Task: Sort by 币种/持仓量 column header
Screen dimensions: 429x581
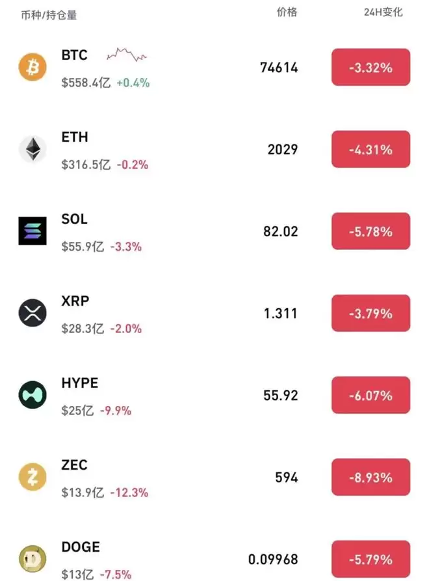Action: point(49,15)
